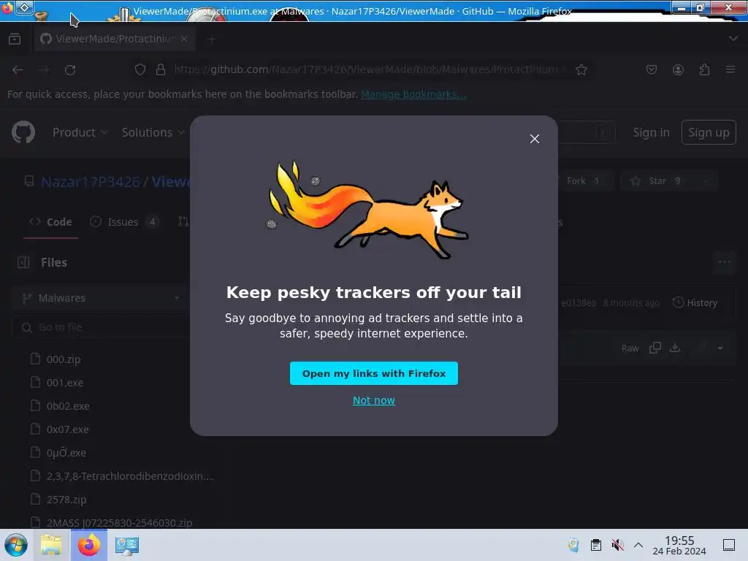Open file options dropdown arrow near Raw
This screenshot has width=748, height=561.
(720, 348)
